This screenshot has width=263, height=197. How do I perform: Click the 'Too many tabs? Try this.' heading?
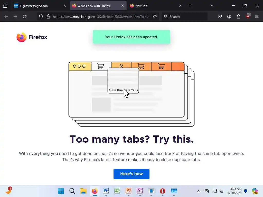pos(131,139)
